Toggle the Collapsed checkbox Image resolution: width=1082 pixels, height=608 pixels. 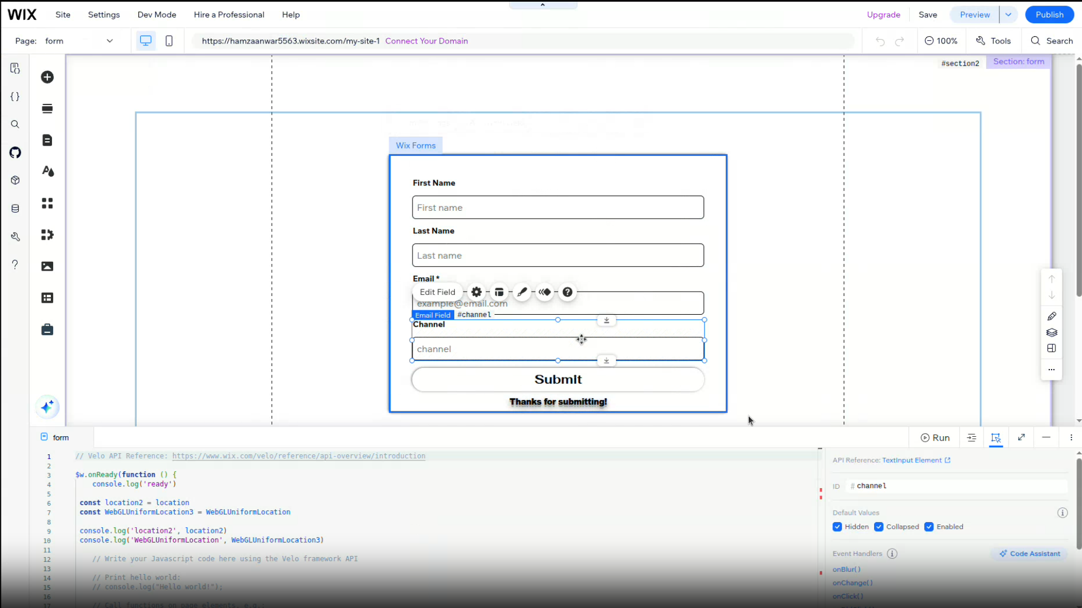click(x=879, y=527)
